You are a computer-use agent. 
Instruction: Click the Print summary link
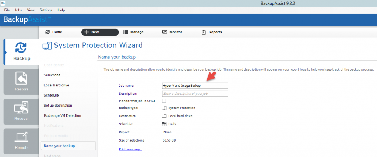click(x=130, y=149)
